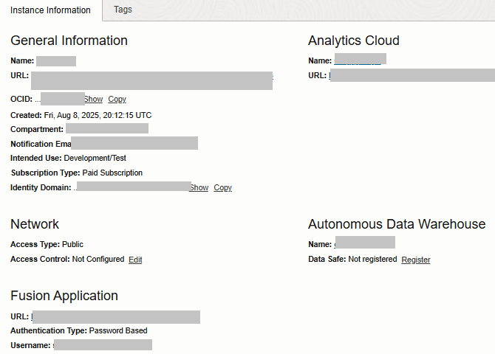Click the Autonomous Data Warehouse name link

tap(364, 243)
